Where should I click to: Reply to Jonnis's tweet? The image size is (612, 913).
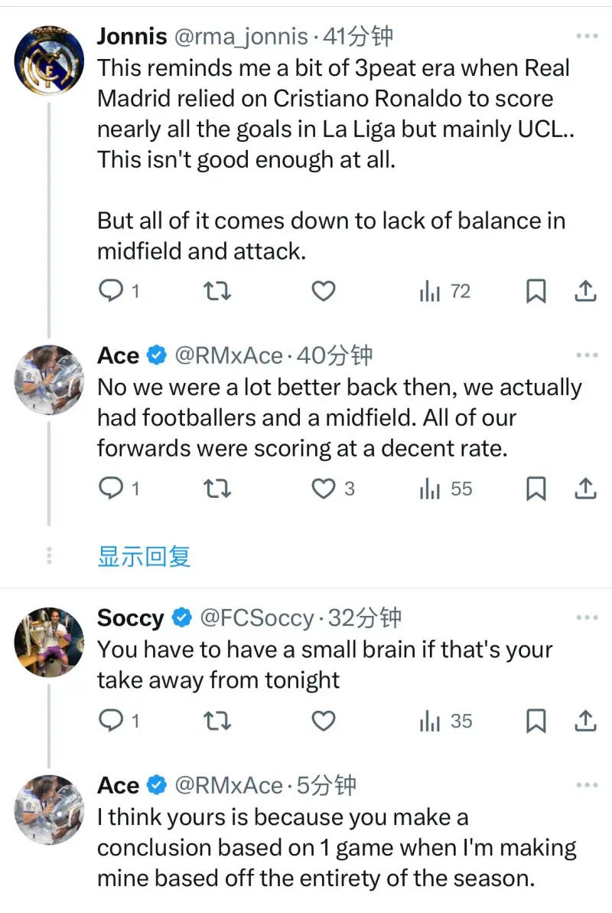[x=112, y=291]
